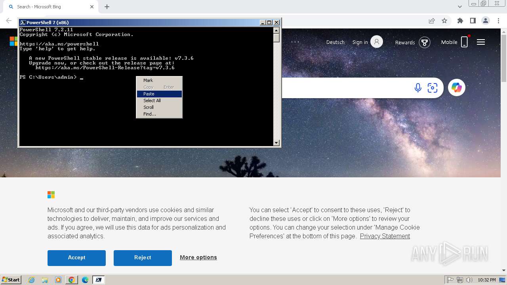Open network tray icon
The image size is (507, 285).
460,280
